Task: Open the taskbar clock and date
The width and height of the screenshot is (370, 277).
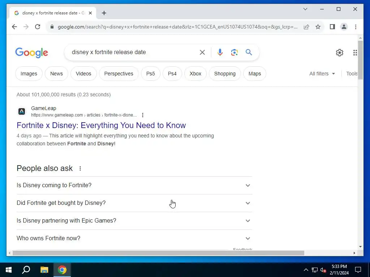Action: [x=339, y=270]
